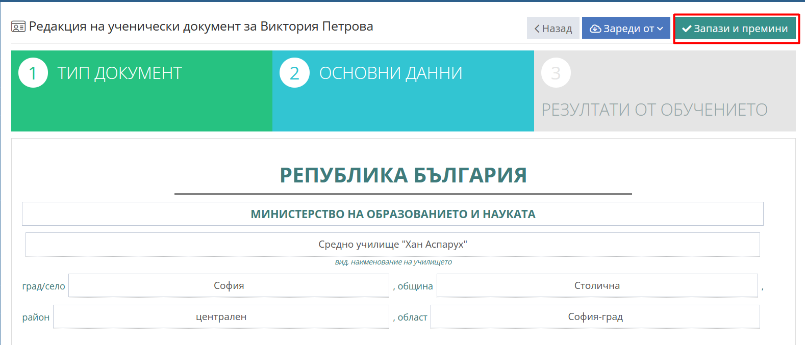Edit the район field containing централен

[221, 317]
